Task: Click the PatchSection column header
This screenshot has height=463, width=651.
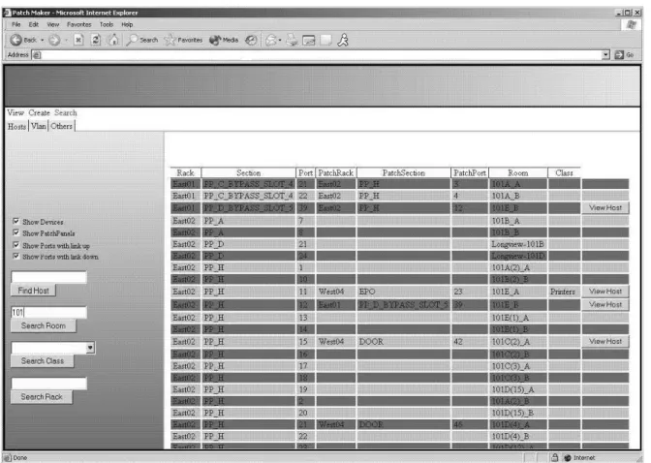Action: [403, 173]
